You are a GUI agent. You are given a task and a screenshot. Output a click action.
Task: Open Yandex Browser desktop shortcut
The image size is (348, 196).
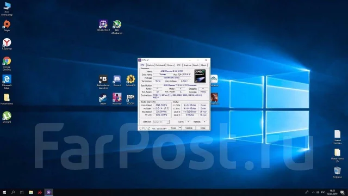[x=7, y=44]
